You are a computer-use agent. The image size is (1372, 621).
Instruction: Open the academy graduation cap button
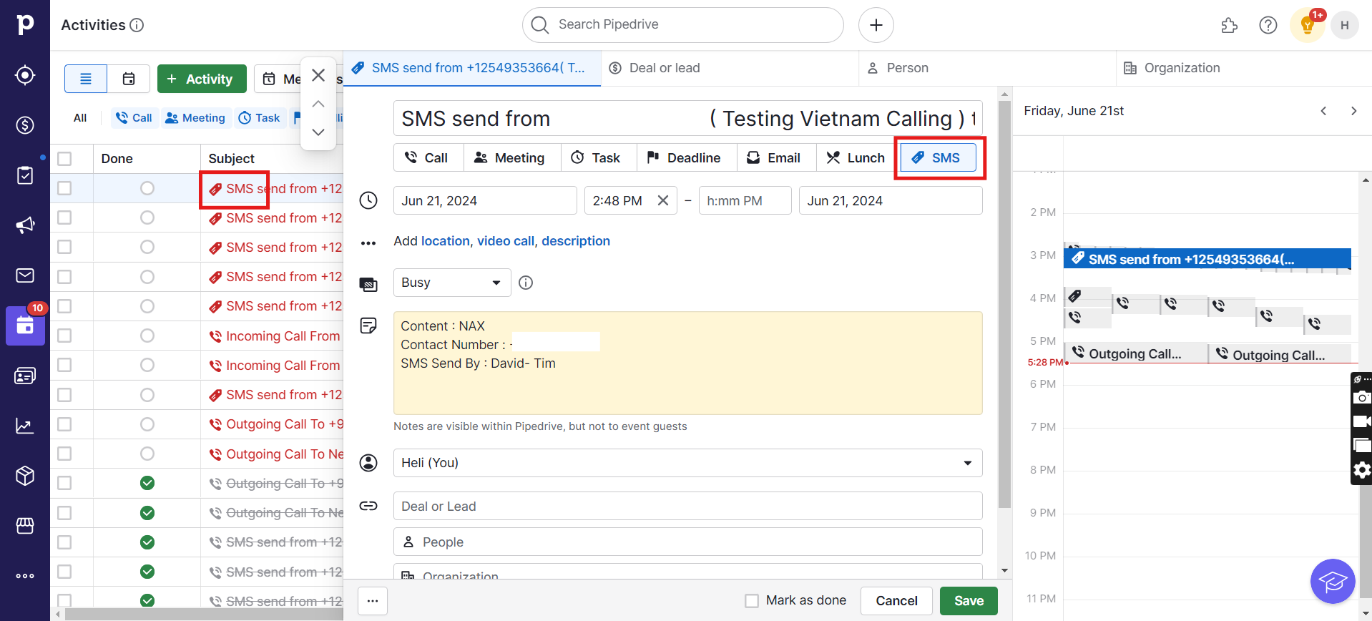(x=1333, y=582)
